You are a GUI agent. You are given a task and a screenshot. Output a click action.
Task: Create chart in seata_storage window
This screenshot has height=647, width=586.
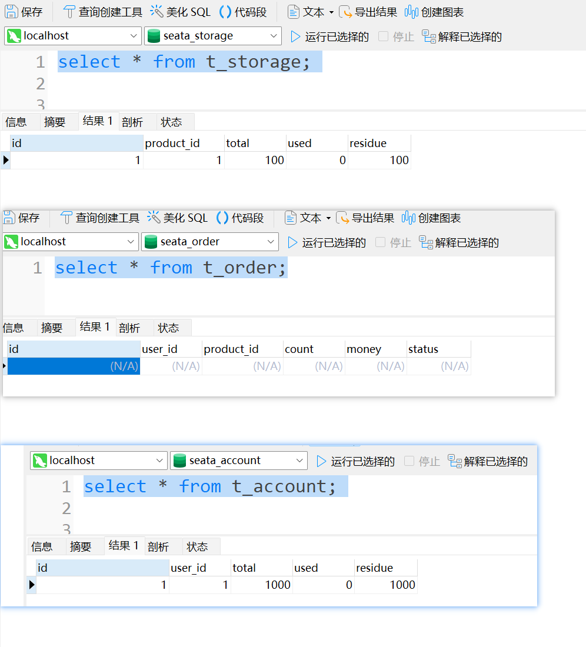pyautogui.click(x=434, y=12)
